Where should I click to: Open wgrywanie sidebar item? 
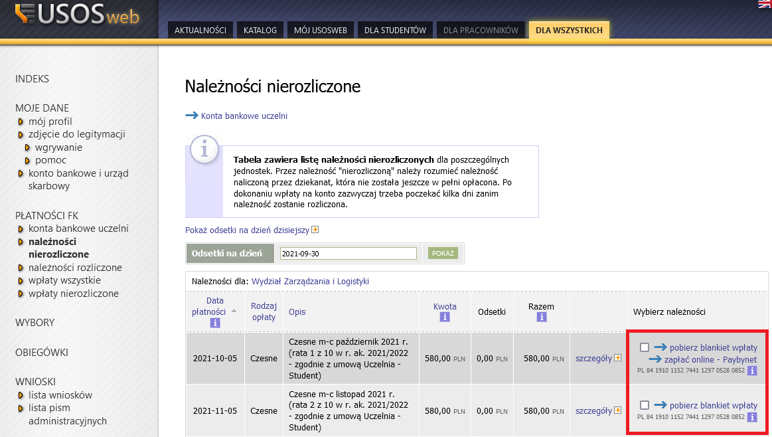tap(58, 147)
